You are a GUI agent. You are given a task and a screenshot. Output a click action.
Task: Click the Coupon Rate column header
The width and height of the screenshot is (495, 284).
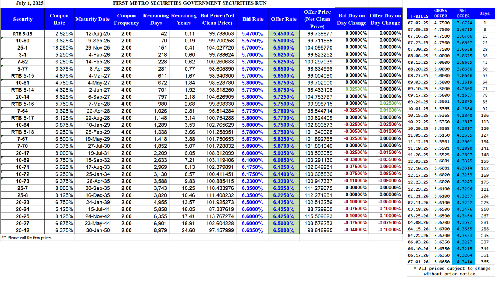tap(59, 19)
